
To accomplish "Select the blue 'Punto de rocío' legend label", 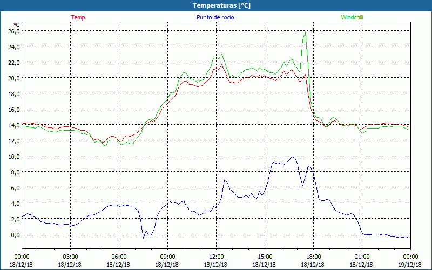I will click(215, 17).
